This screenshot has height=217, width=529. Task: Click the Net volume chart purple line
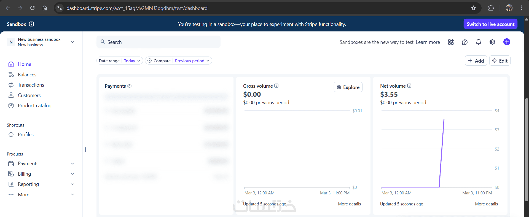click(442, 153)
